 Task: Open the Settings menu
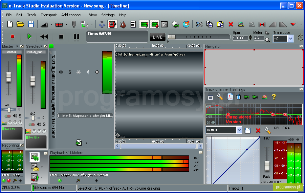pyautogui.click(x=108, y=15)
